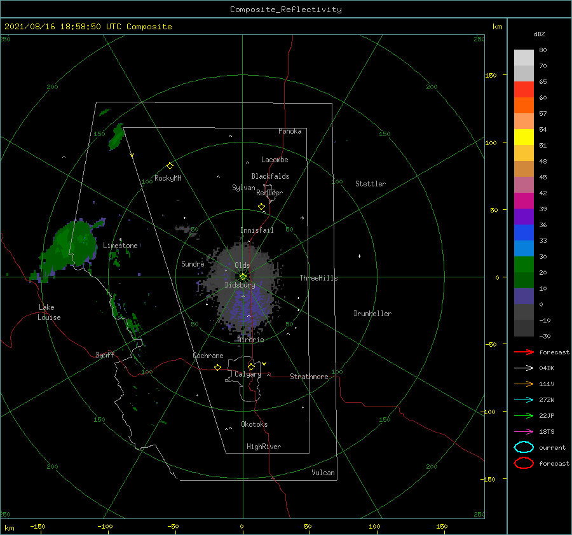Click the magenta 18TS arrow icon
The image size is (572, 535).
[524, 432]
